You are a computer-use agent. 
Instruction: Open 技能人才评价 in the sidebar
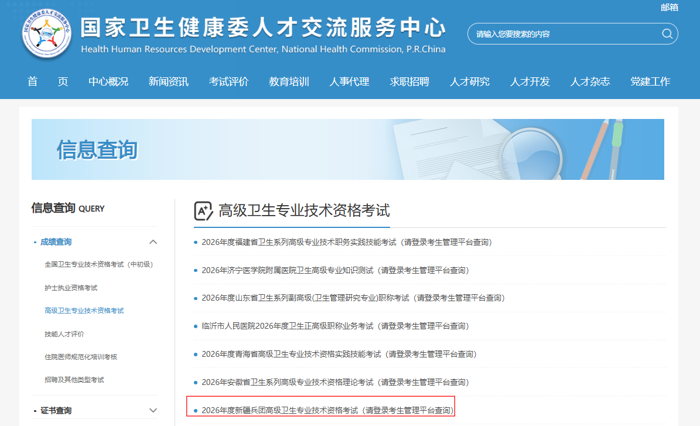click(x=64, y=333)
